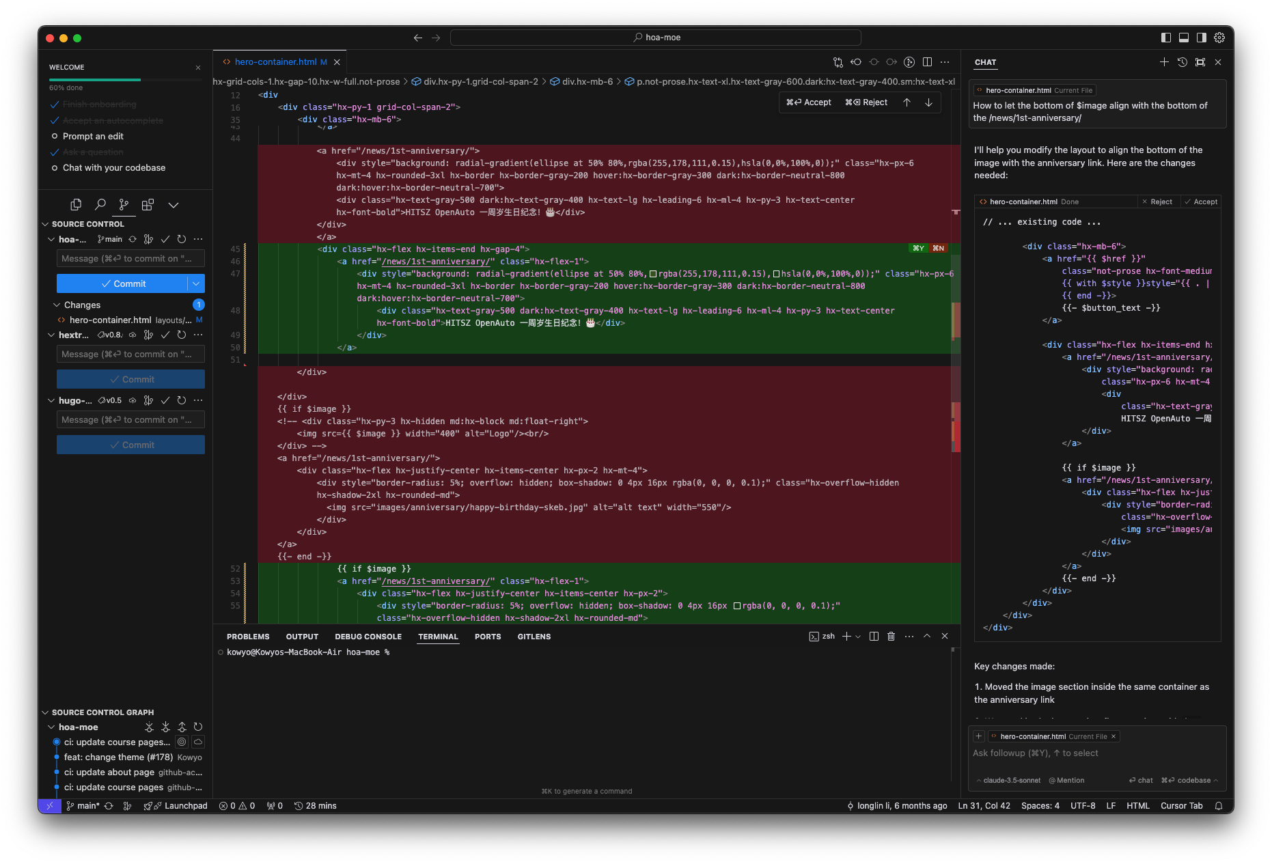Start a new chat with plus icon

[x=1164, y=62]
